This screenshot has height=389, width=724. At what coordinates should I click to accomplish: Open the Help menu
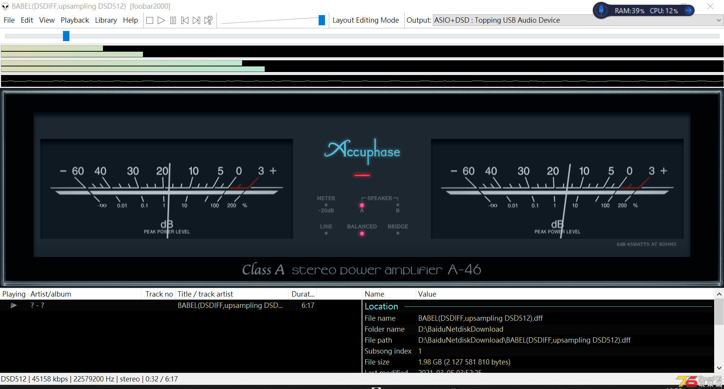tap(130, 20)
